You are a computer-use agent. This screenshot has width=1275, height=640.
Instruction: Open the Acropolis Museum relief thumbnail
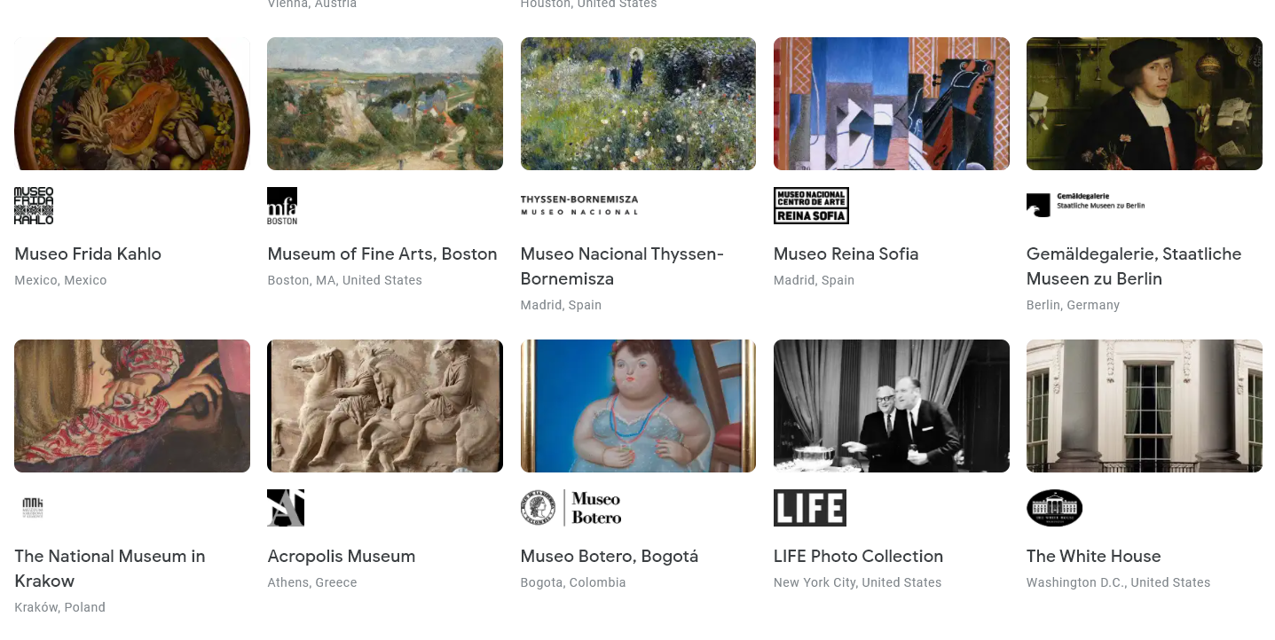click(x=385, y=406)
